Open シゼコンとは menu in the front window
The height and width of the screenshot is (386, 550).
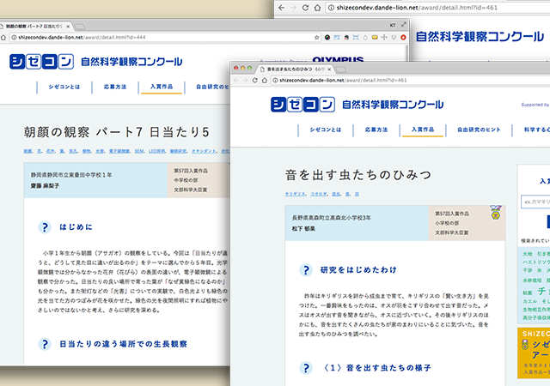(x=325, y=130)
